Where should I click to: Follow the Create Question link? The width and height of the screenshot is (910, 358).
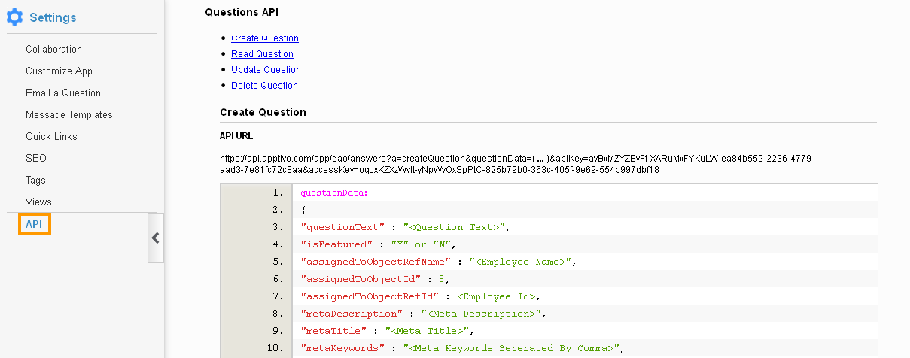click(x=264, y=38)
